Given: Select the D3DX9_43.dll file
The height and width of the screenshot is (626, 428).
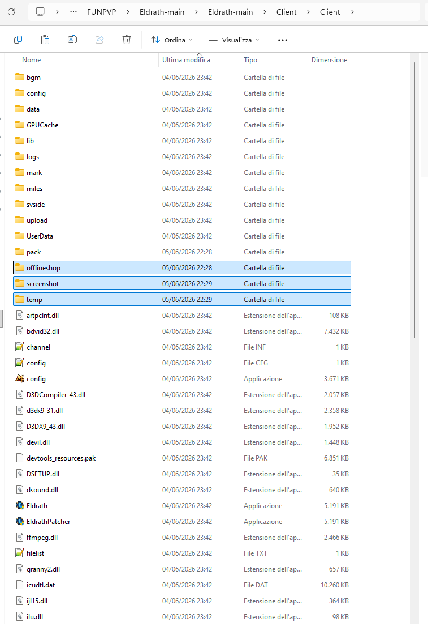Looking at the screenshot, I should coord(182,427).
